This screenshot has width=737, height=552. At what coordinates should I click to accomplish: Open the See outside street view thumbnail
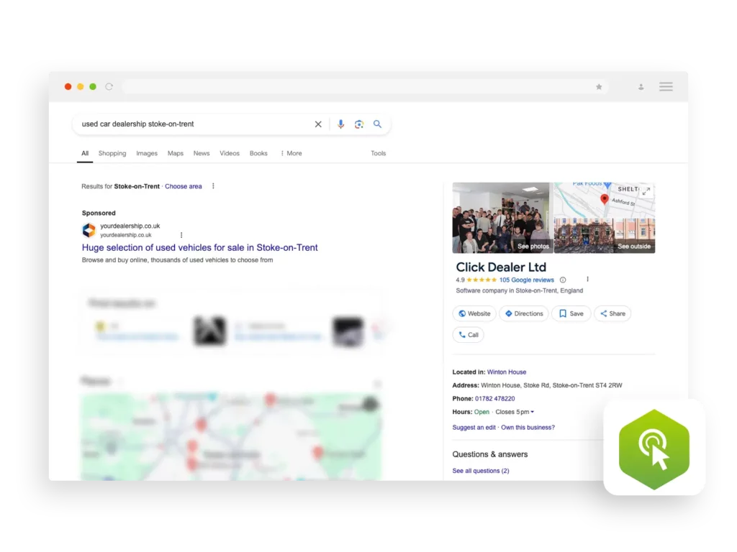605,236
